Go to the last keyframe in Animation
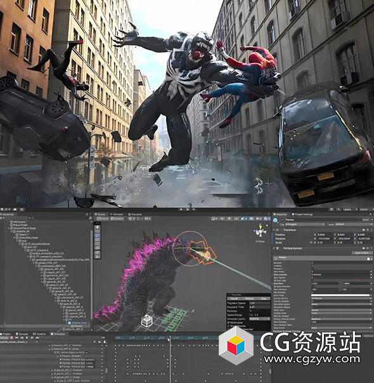374x383 pixels. [37, 337]
